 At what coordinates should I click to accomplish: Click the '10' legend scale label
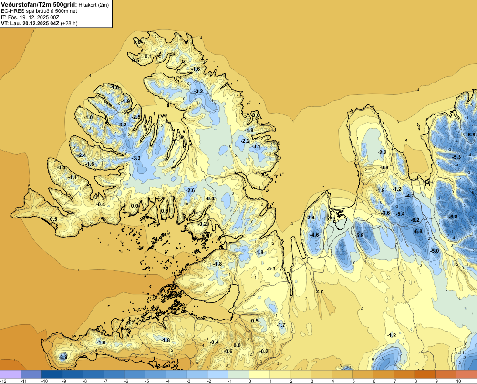(x=459, y=381)
